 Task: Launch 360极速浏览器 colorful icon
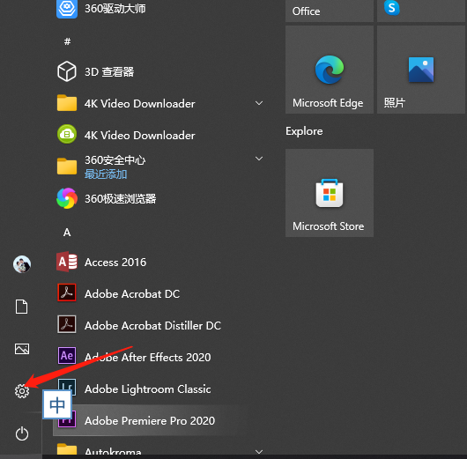tap(67, 198)
